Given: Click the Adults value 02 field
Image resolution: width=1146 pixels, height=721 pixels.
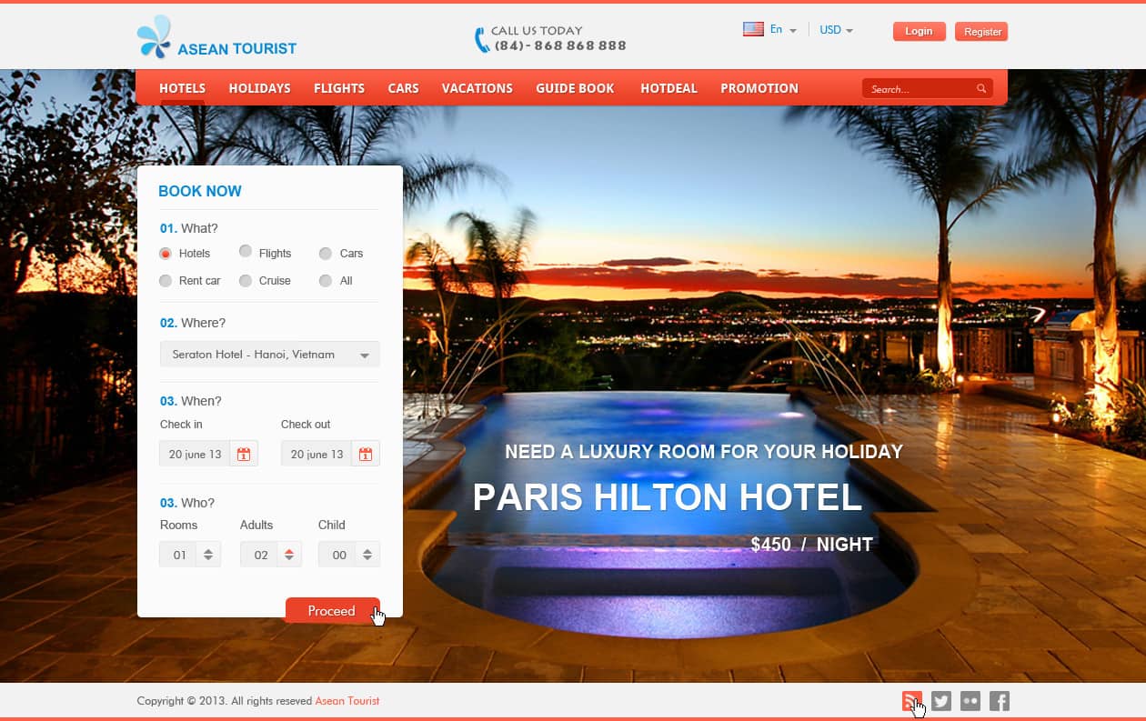Looking at the screenshot, I should [260, 555].
